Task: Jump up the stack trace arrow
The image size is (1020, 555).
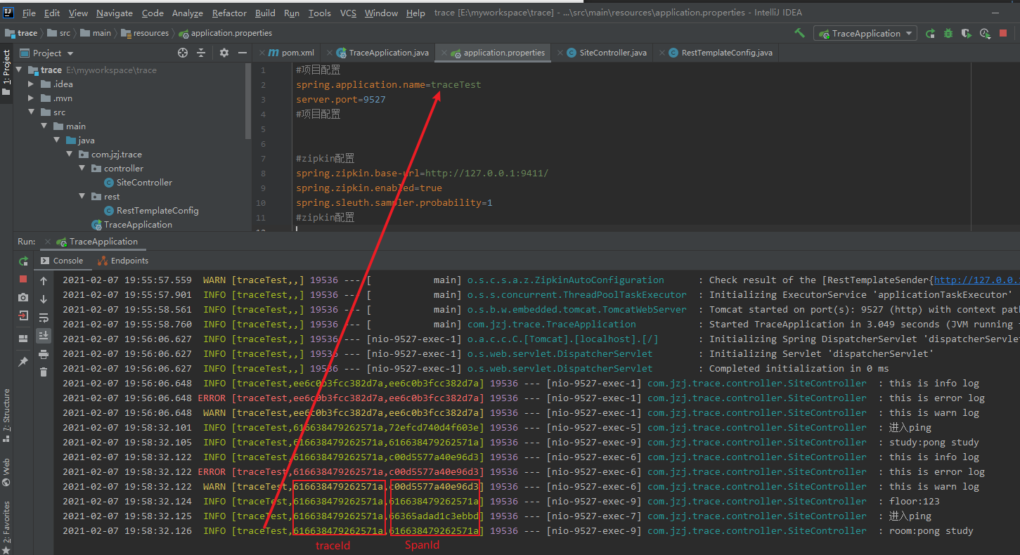Action: [44, 281]
